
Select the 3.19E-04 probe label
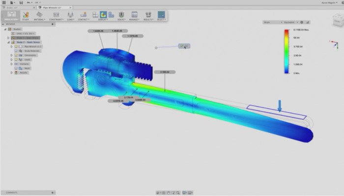point(165,72)
